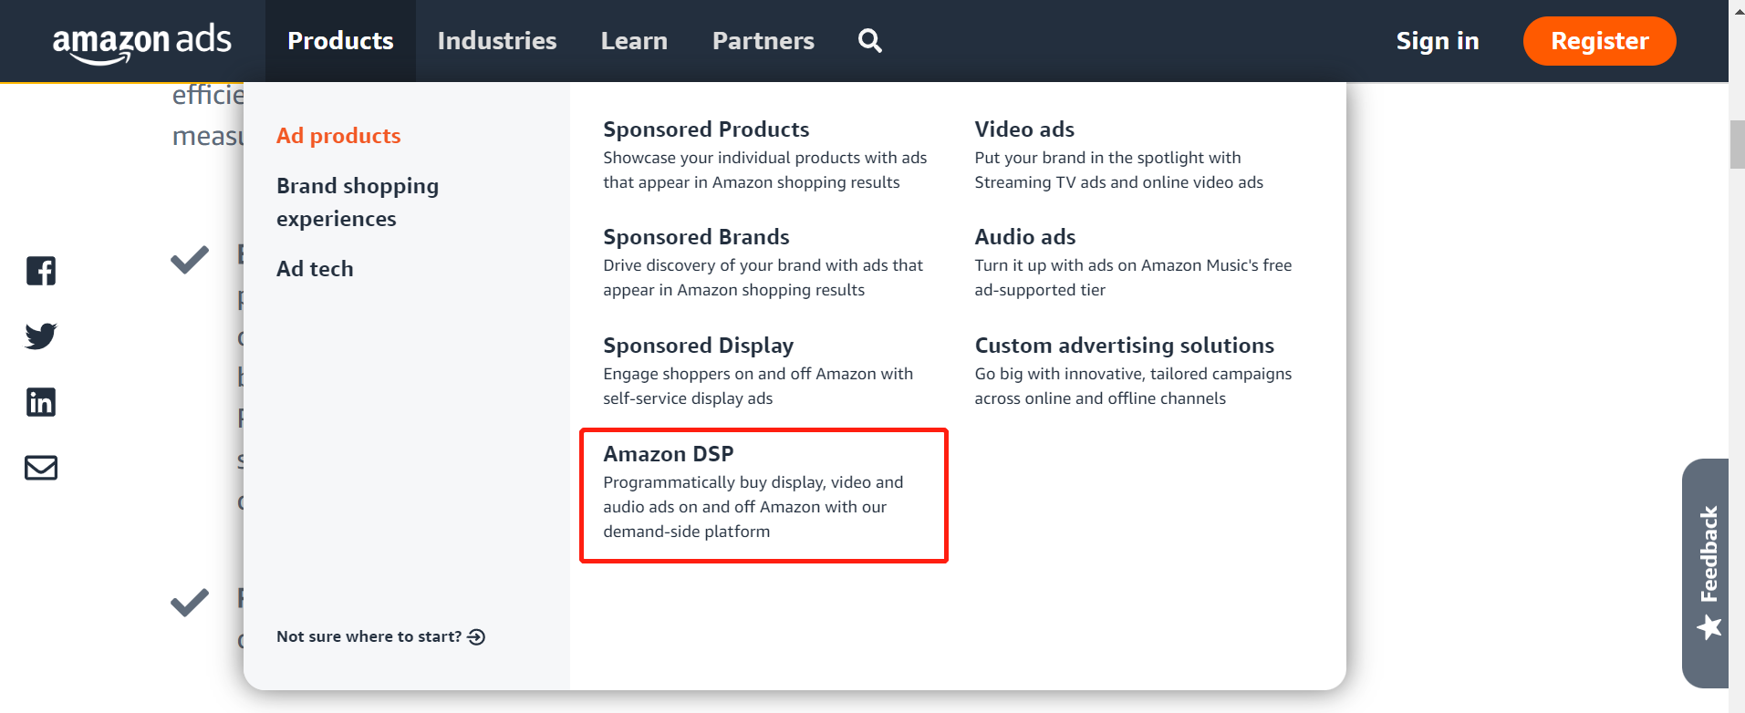Open the Feedback side tab

point(1706,573)
